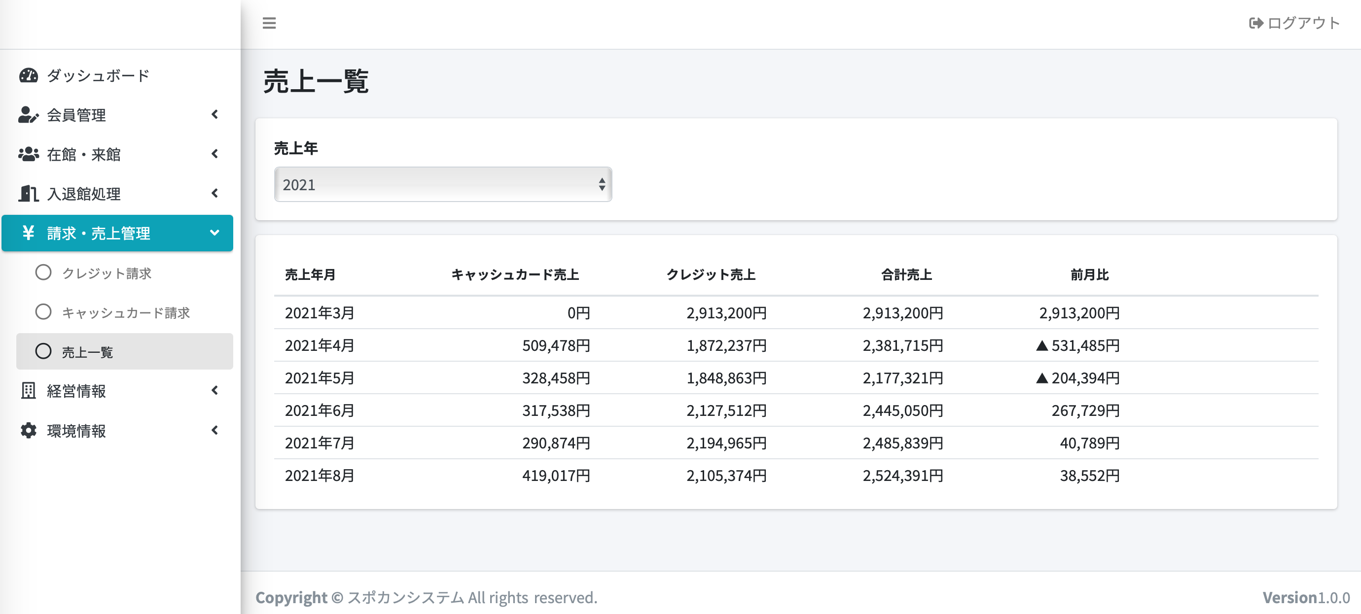Click the 2,127,512円 credit sales cell

[726, 411]
